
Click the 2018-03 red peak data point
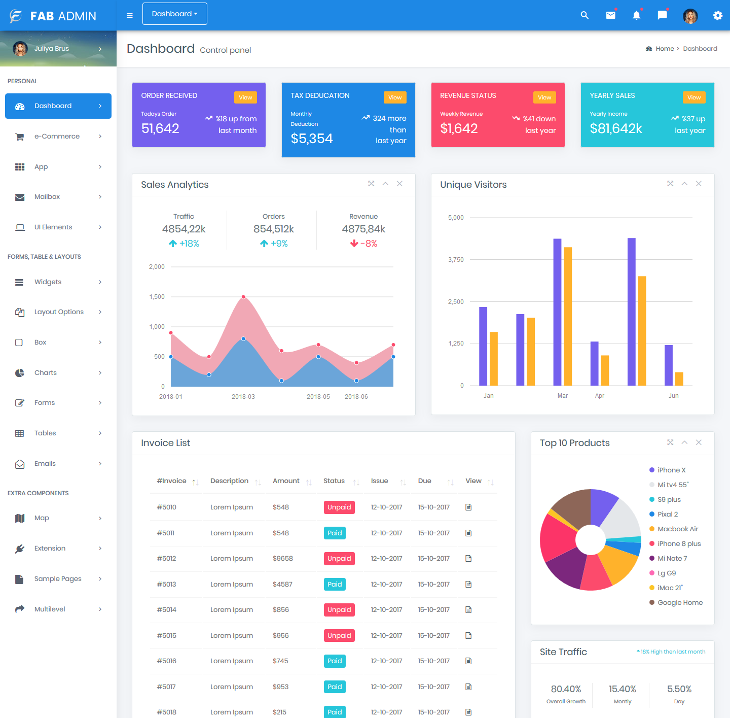(243, 297)
